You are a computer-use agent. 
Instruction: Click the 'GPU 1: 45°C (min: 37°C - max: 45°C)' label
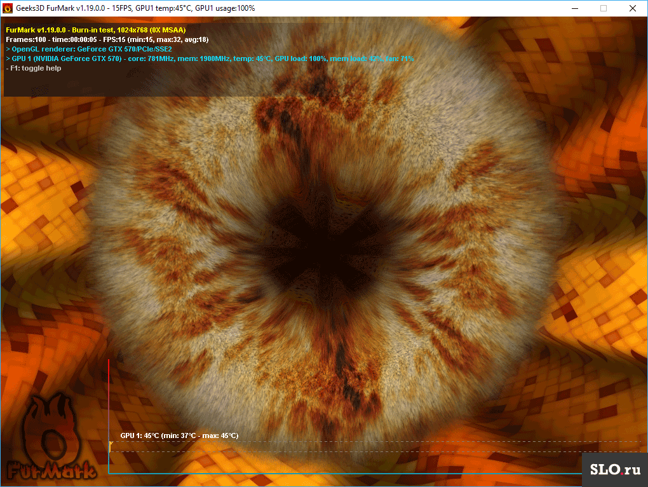[x=179, y=436]
